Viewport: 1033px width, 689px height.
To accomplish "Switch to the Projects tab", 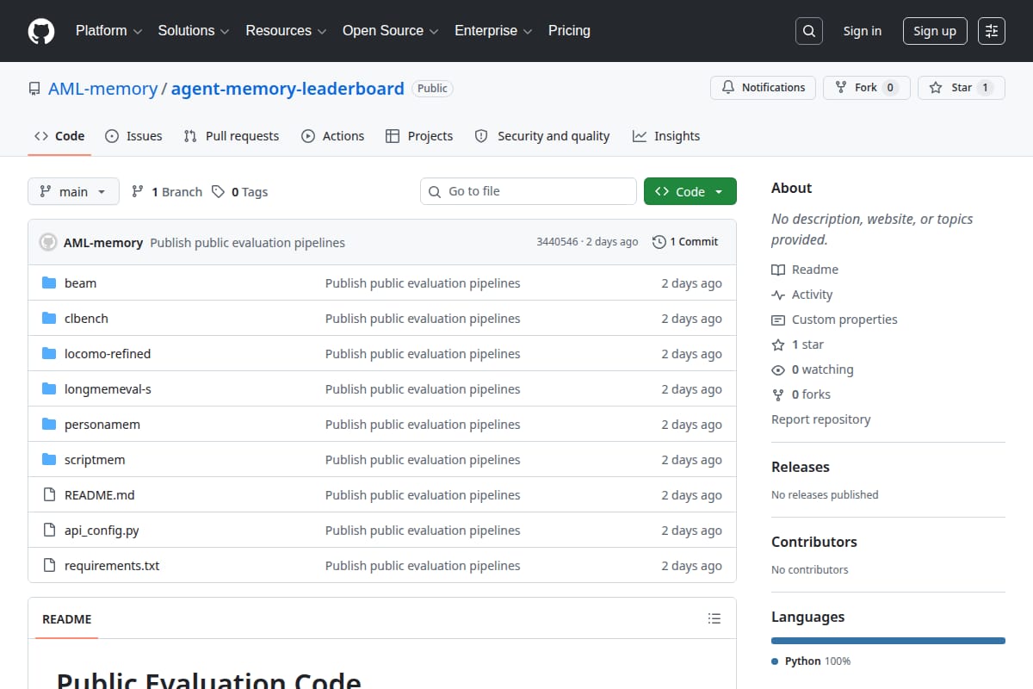I will coord(419,136).
